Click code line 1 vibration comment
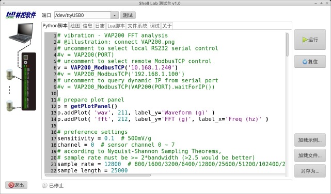 point(113,36)
